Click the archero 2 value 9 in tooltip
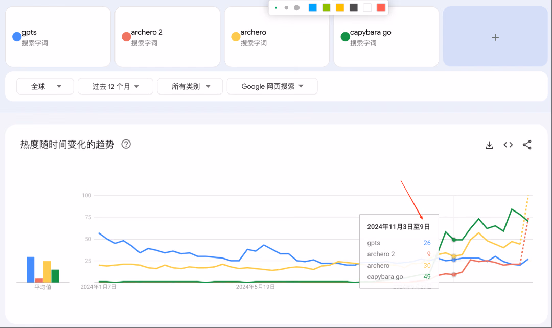552x328 pixels. 429,254
